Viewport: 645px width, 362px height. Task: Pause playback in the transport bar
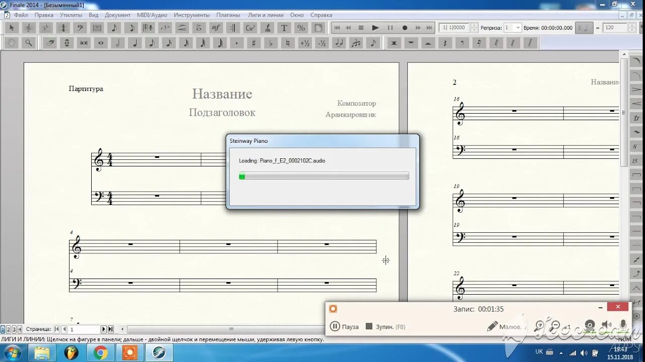(x=390, y=28)
